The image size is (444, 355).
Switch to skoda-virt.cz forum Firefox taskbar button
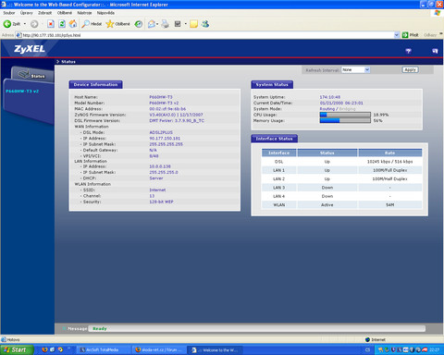point(158,349)
